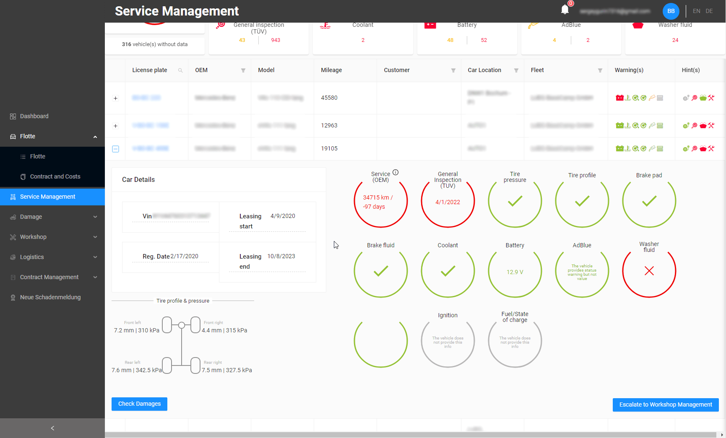Click the TÜV inspection magnifier hint icon

pyautogui.click(x=694, y=98)
